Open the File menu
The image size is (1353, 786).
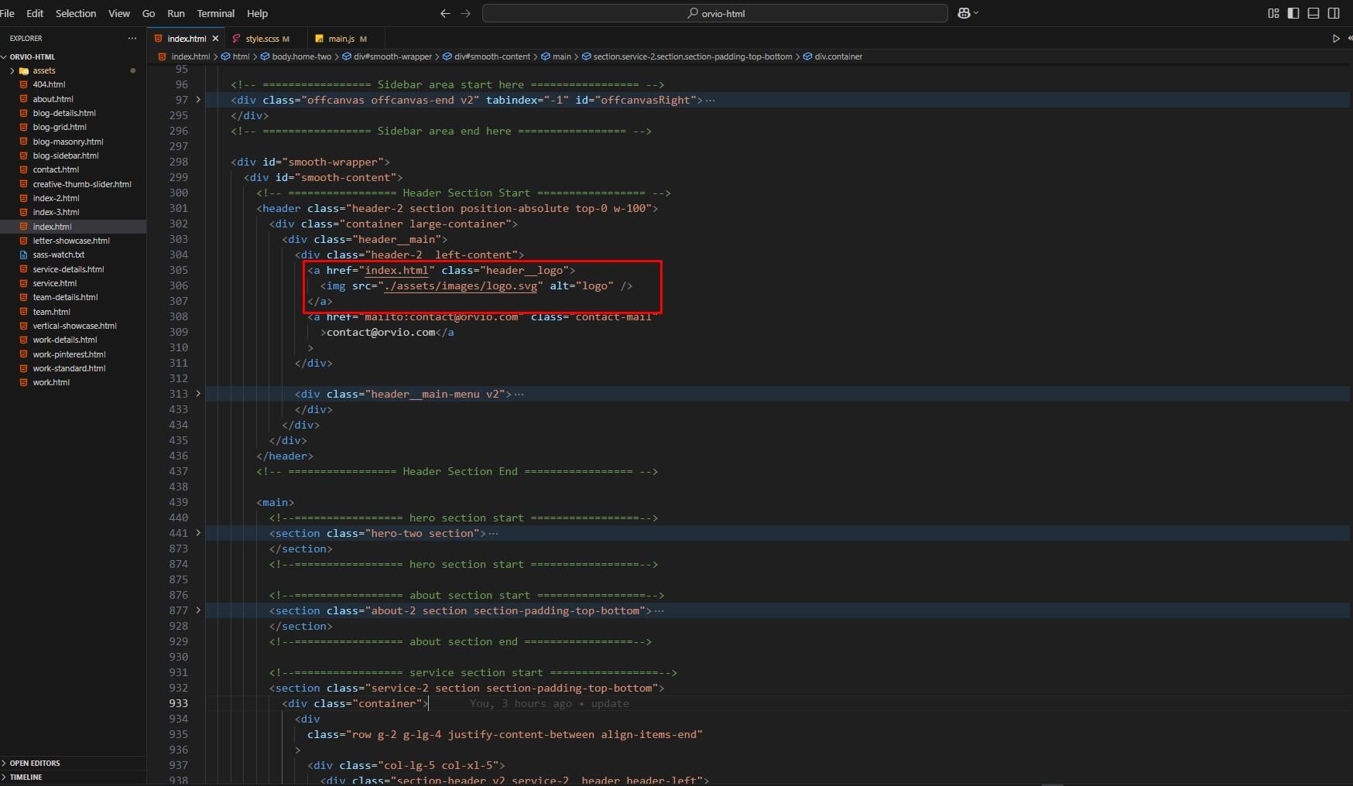point(7,13)
